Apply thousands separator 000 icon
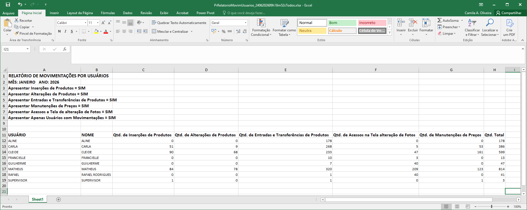 [x=230, y=31]
